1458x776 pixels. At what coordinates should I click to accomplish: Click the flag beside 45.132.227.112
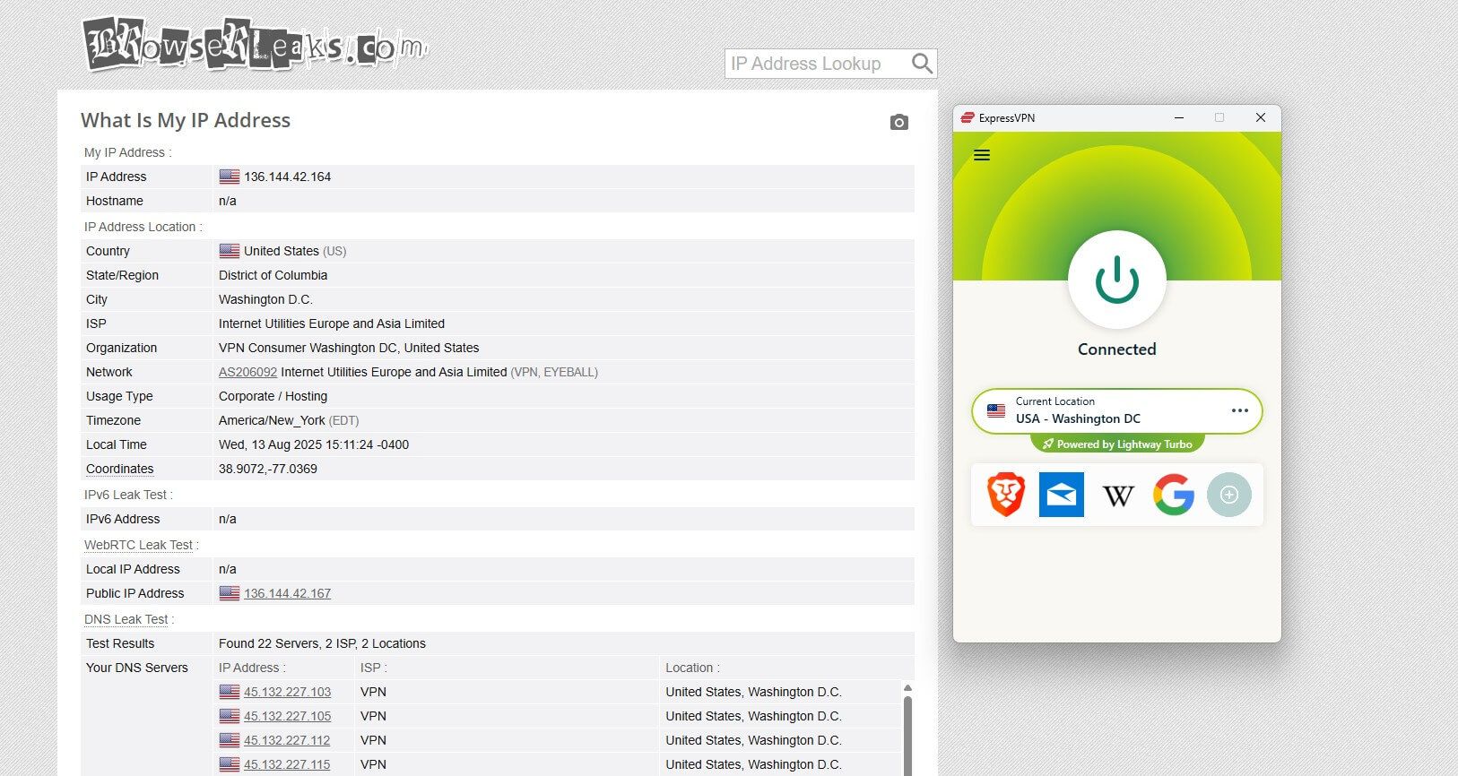tap(230, 740)
